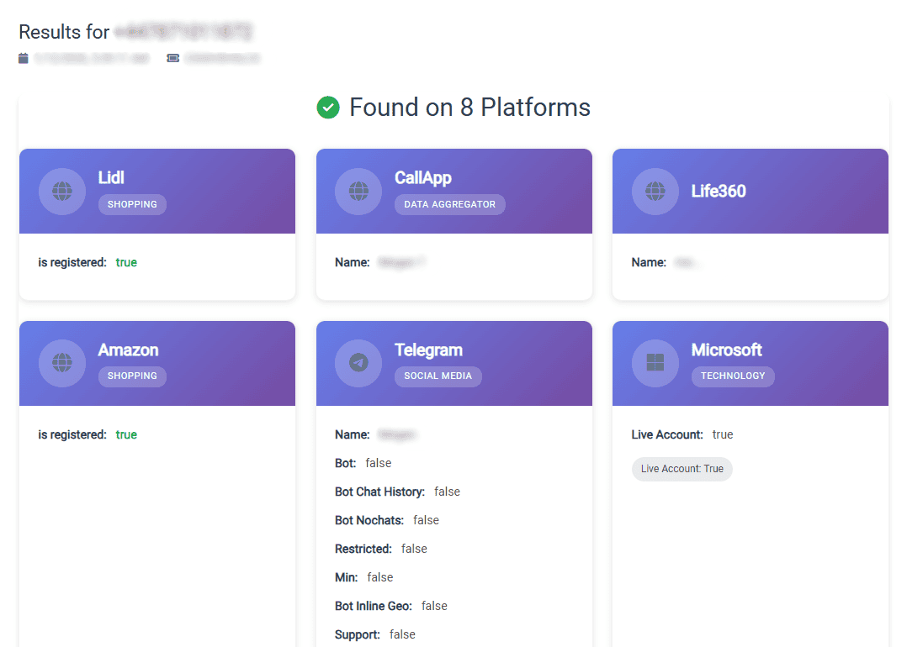Click the Amazon globe icon
This screenshot has width=907, height=647.
62,363
